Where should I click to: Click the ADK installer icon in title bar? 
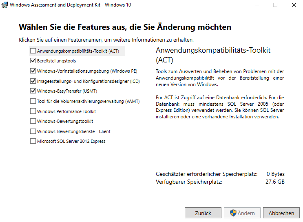click(4, 5)
